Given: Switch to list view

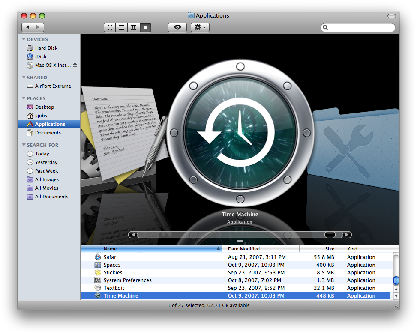Looking at the screenshot, I should (x=122, y=27).
